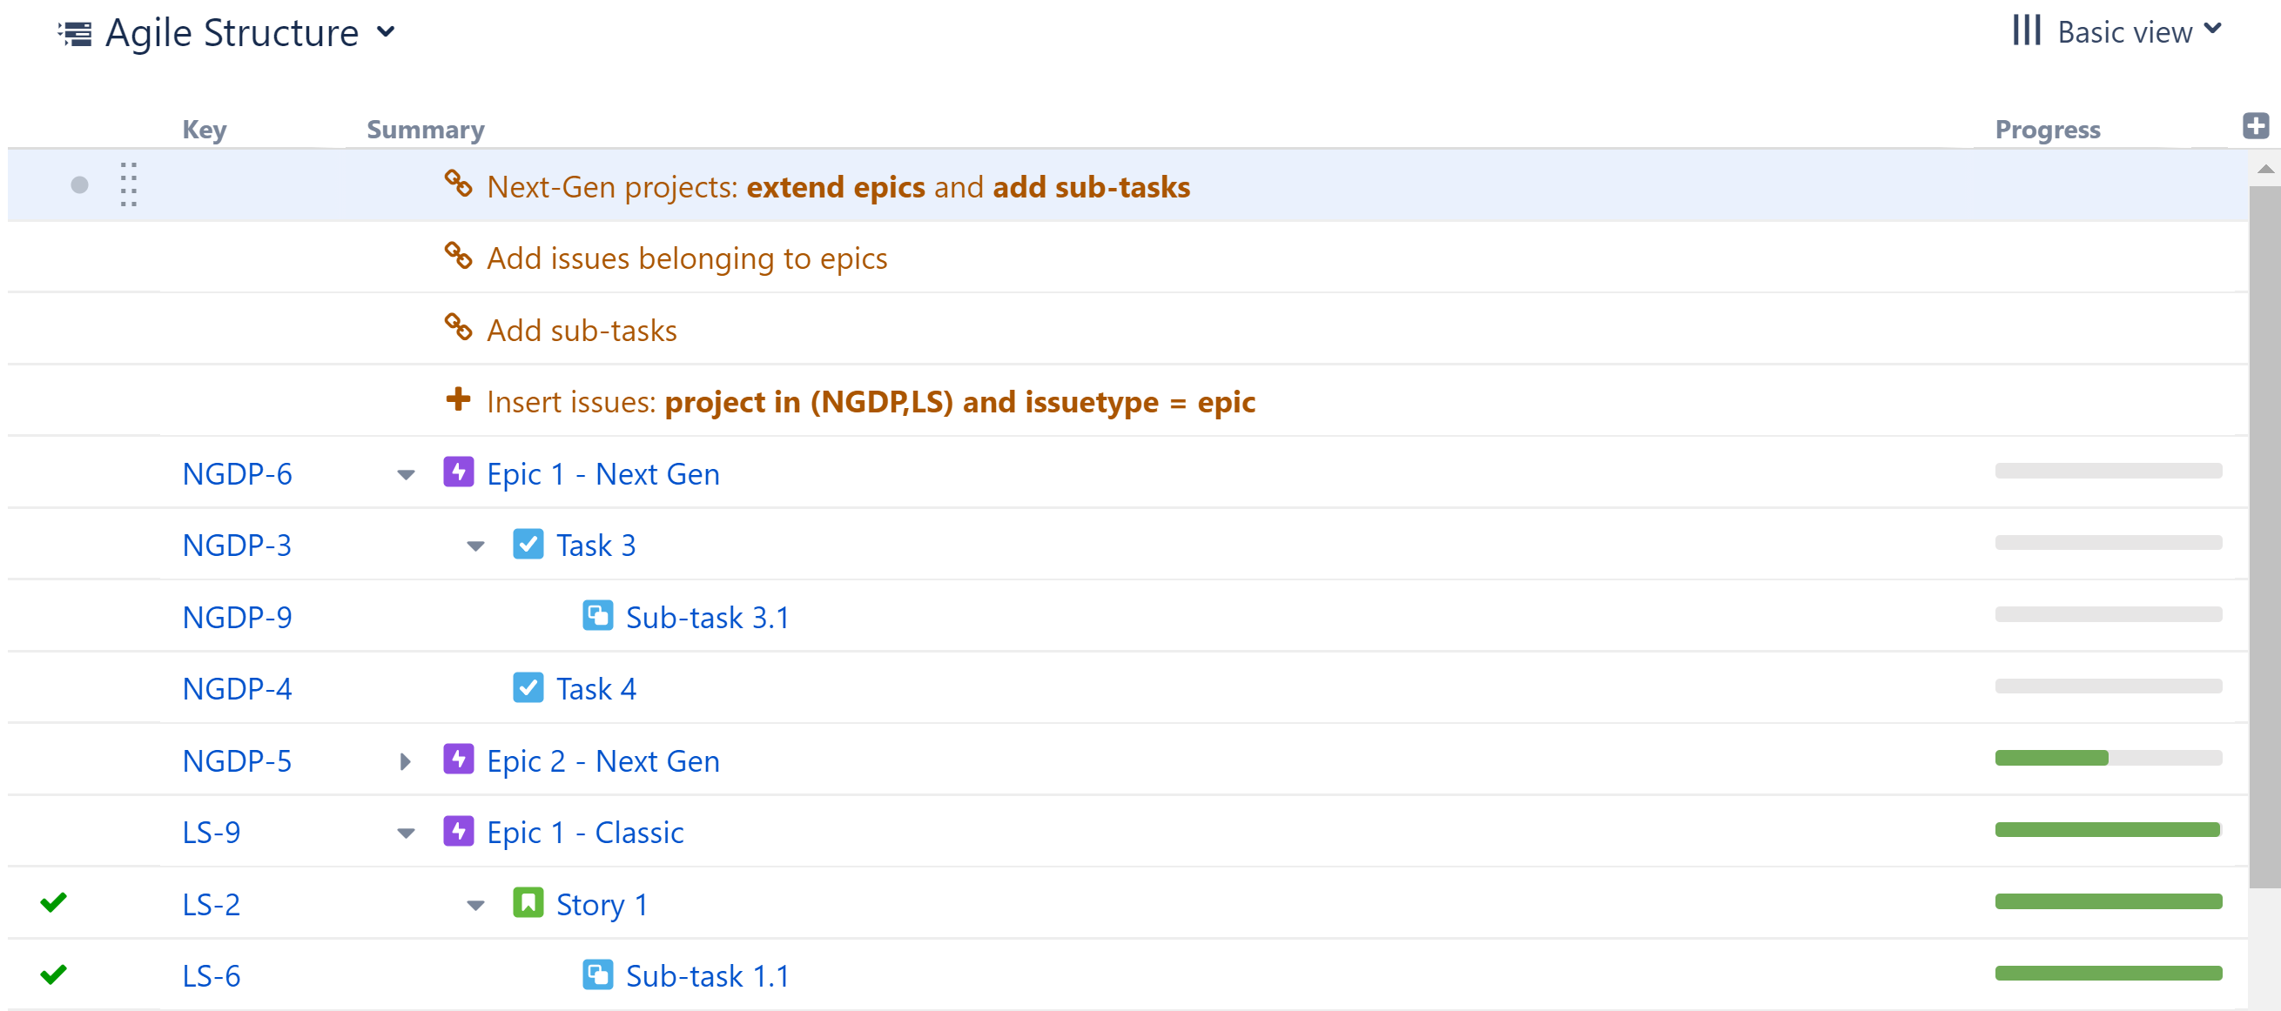Click the bullet indicator on the selected generator row
2281x1011 pixels.
tap(80, 185)
